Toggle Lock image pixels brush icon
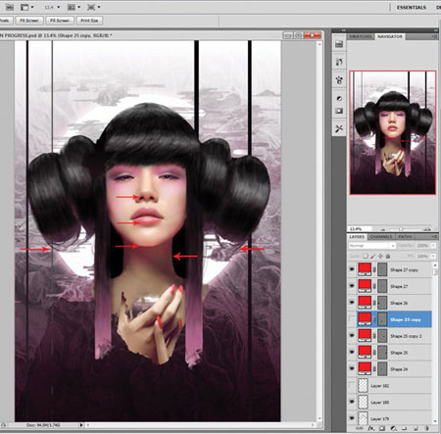Image resolution: width=441 pixels, height=434 pixels. click(373, 256)
